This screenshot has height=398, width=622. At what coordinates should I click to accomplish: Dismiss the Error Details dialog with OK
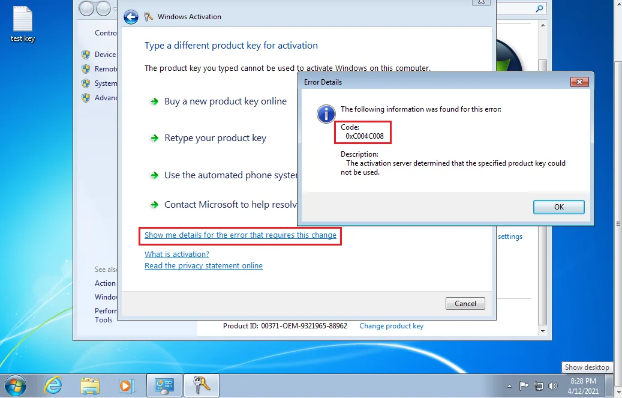(x=558, y=207)
